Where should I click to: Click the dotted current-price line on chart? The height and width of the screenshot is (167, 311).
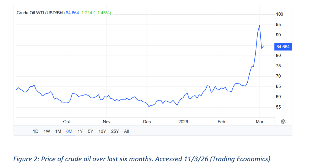pyautogui.click(x=138, y=46)
